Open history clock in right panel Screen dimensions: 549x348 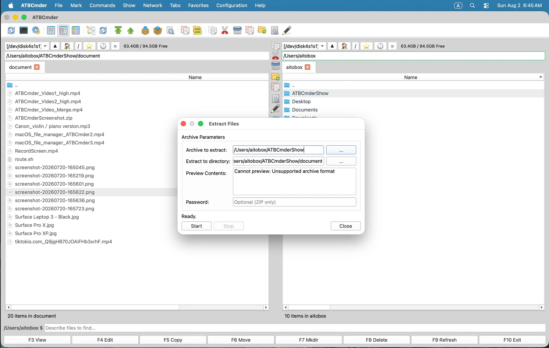click(x=380, y=46)
